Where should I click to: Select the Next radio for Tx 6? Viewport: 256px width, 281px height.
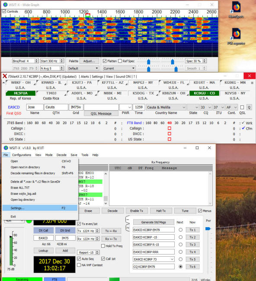tap(181, 267)
